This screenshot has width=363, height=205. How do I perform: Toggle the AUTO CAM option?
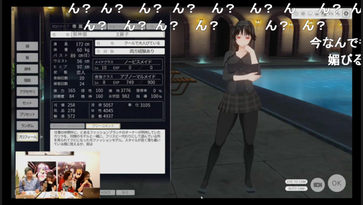pyautogui.click(x=296, y=188)
